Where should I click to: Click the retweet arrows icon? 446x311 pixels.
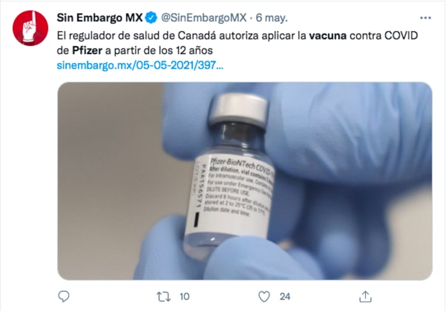tap(164, 297)
